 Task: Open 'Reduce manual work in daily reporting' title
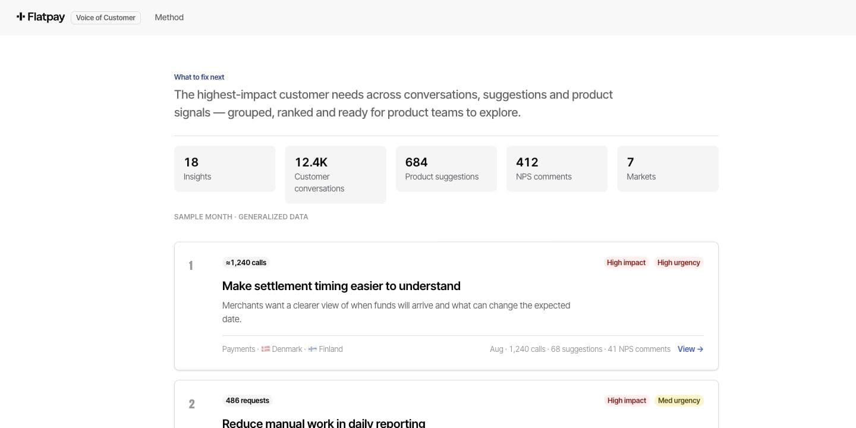click(x=324, y=423)
